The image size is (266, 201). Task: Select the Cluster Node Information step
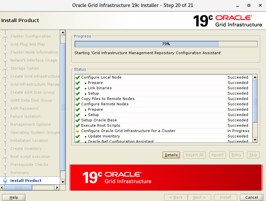[x=34, y=52]
